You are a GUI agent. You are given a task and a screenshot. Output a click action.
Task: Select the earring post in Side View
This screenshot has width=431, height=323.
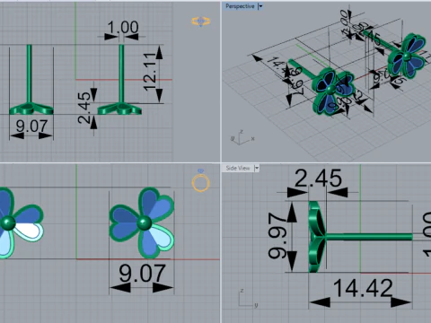tap(369, 237)
